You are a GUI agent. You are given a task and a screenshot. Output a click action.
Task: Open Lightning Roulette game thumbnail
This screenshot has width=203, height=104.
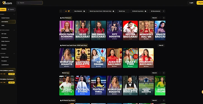pyautogui.click(x=83, y=58)
